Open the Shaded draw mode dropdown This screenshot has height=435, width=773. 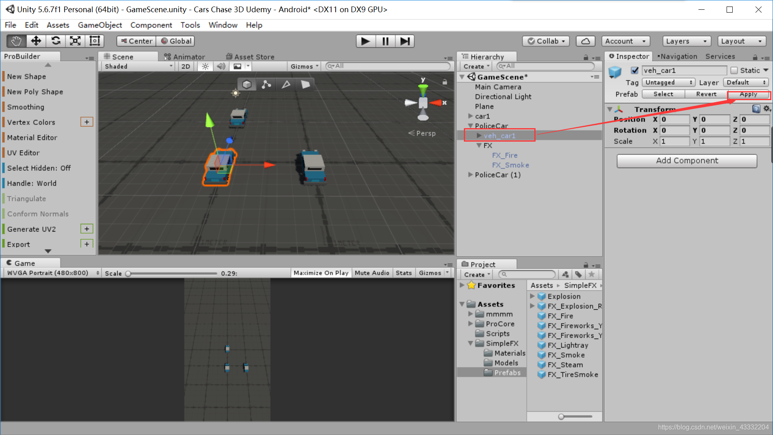click(138, 66)
